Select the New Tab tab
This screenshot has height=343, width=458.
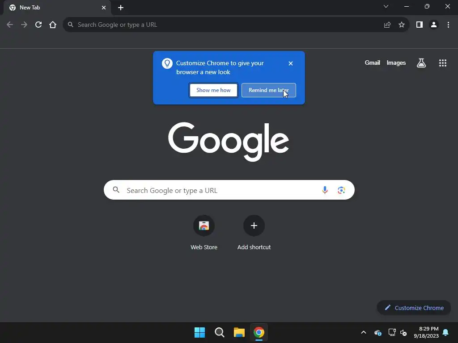click(57, 8)
